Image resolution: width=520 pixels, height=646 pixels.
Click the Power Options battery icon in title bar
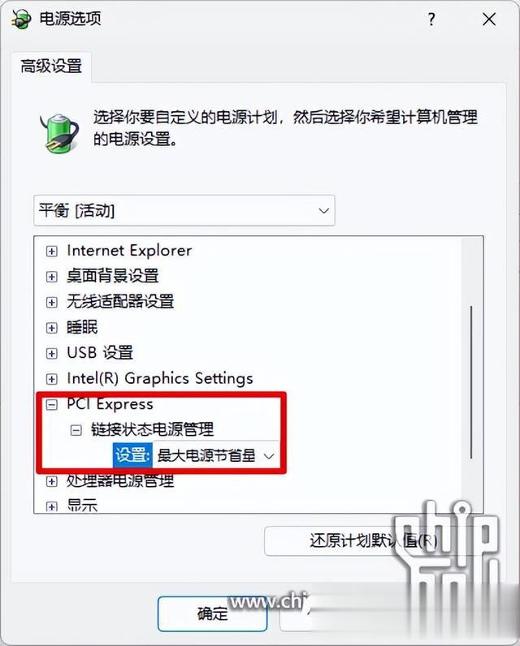click(20, 19)
